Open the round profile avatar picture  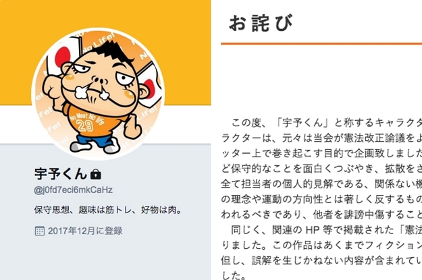point(98,94)
